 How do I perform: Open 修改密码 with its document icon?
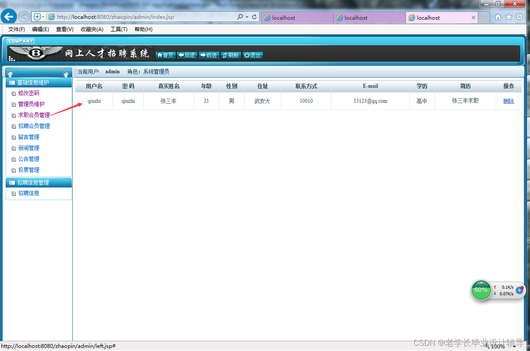click(x=14, y=93)
